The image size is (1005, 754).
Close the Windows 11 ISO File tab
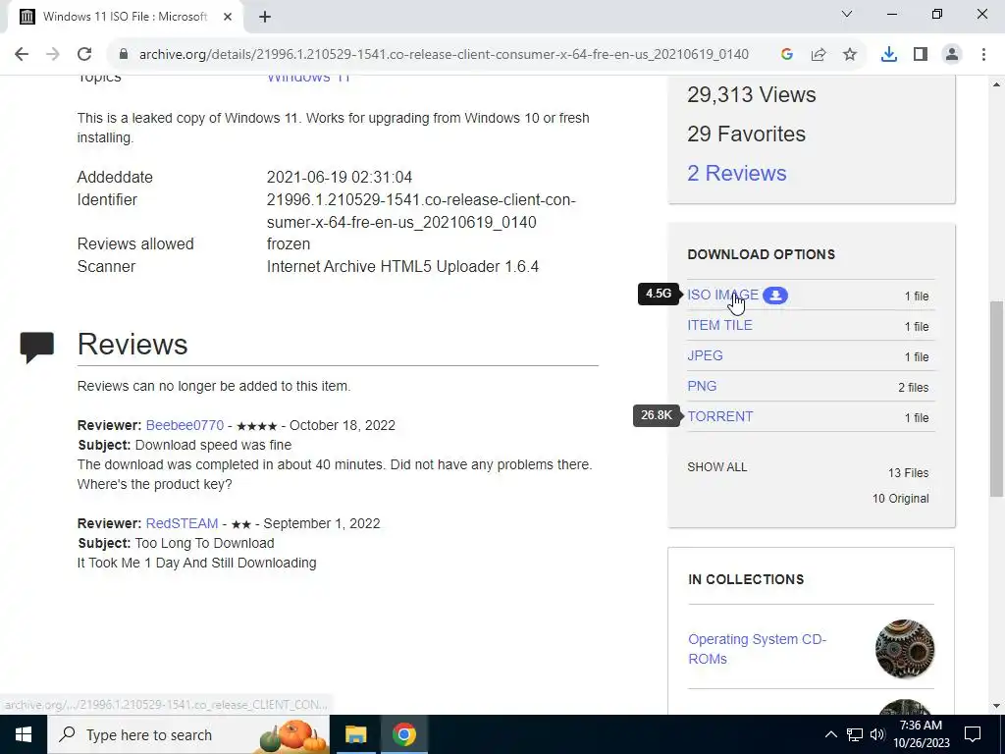(x=228, y=17)
